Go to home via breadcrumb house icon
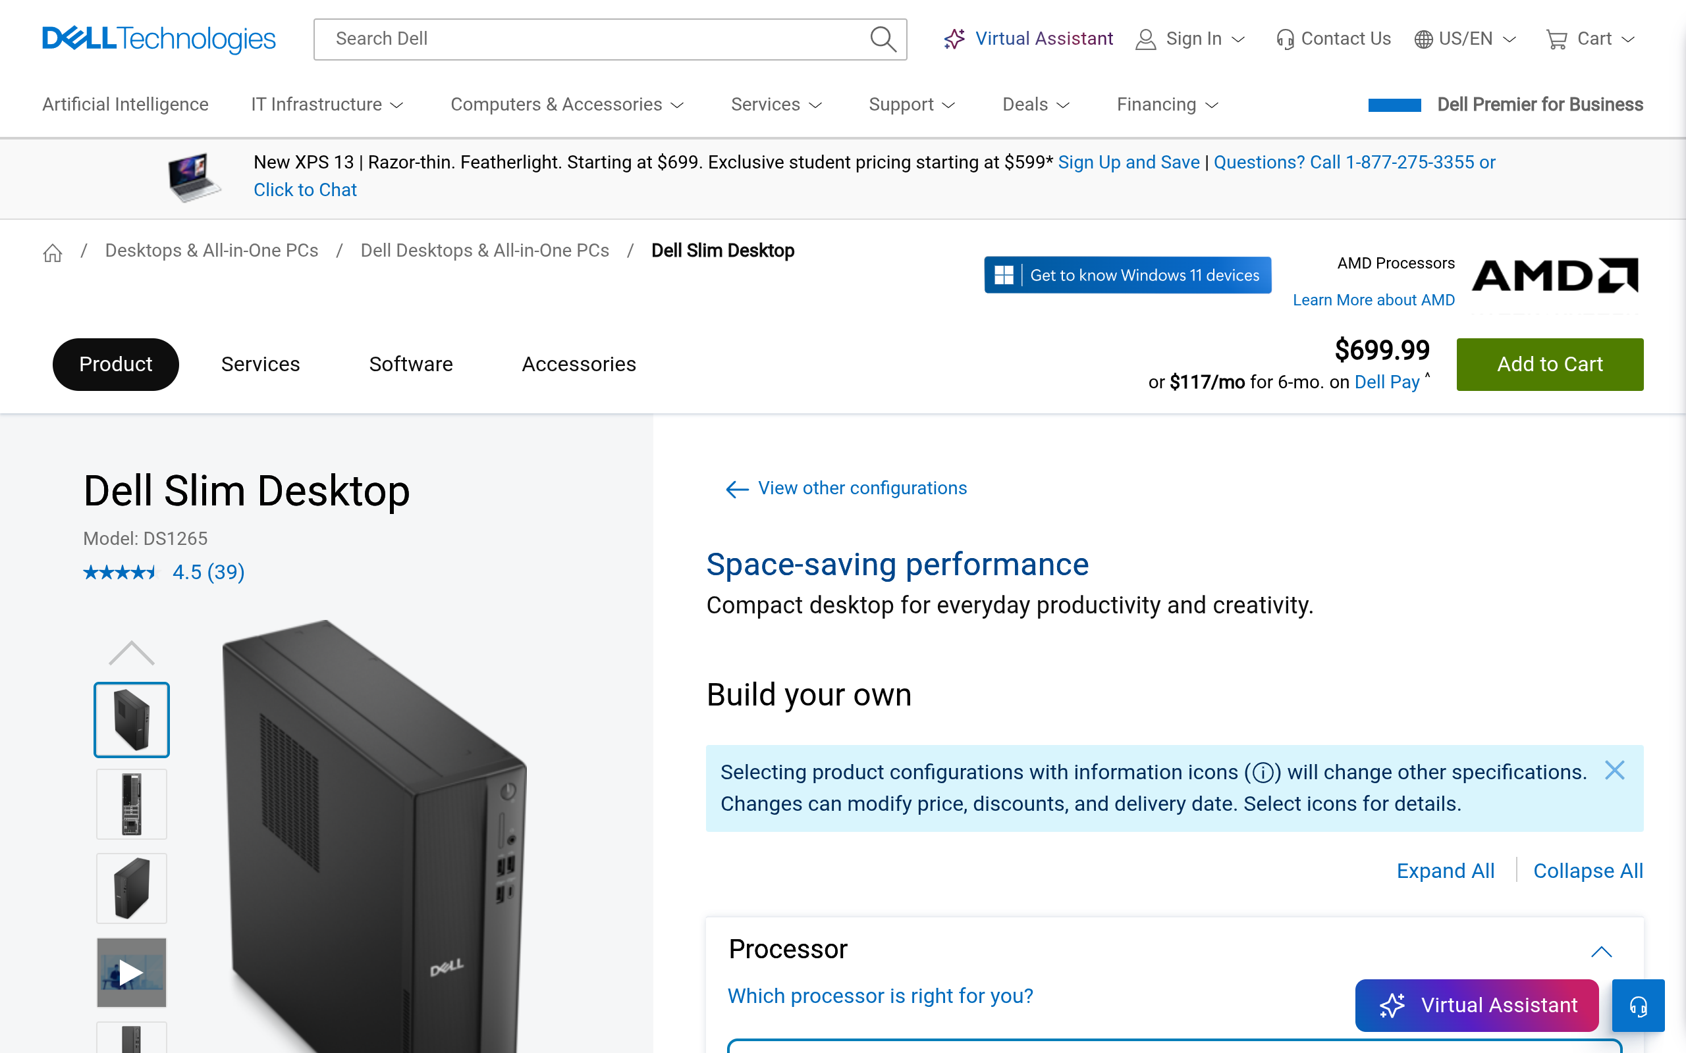Viewport: 1686px width, 1053px height. [53, 252]
